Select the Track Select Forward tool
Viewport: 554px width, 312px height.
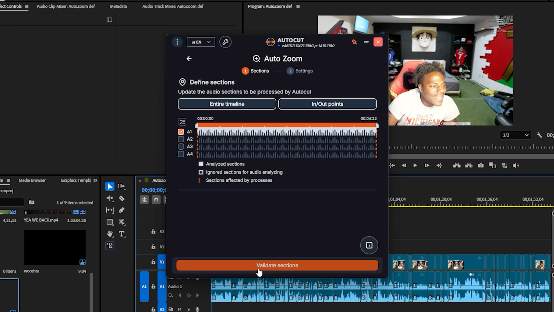click(122, 186)
